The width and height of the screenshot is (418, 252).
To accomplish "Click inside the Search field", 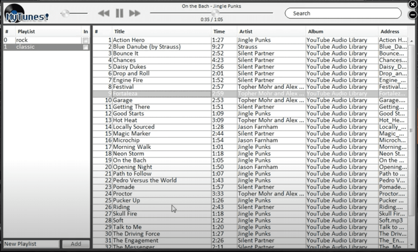I will click(343, 13).
